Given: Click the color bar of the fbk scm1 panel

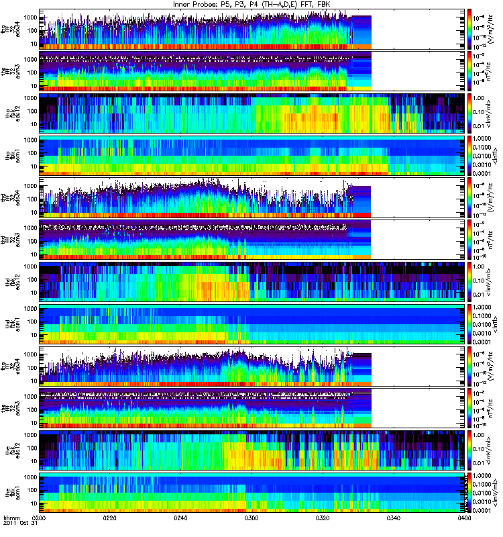Looking at the screenshot, I should (469, 492).
